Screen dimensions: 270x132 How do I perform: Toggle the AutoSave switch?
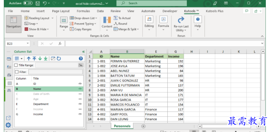(x=28, y=3)
